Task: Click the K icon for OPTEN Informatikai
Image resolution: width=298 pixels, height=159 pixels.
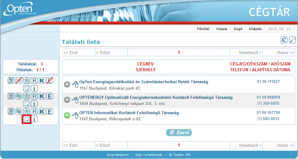Action: (x=42, y=111)
